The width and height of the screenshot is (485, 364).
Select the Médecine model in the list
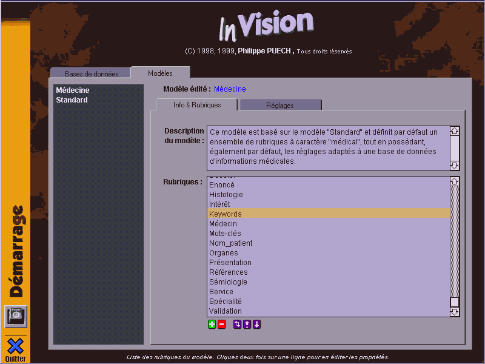[72, 90]
